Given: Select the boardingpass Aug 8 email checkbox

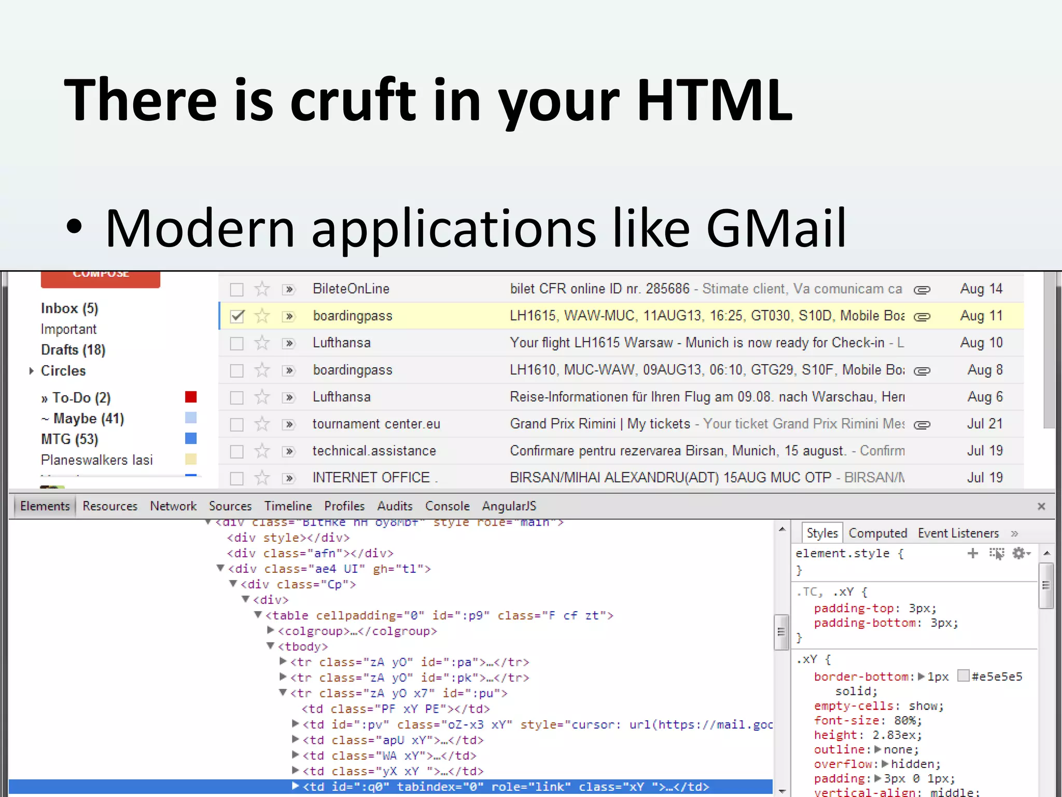Looking at the screenshot, I should coord(237,370).
